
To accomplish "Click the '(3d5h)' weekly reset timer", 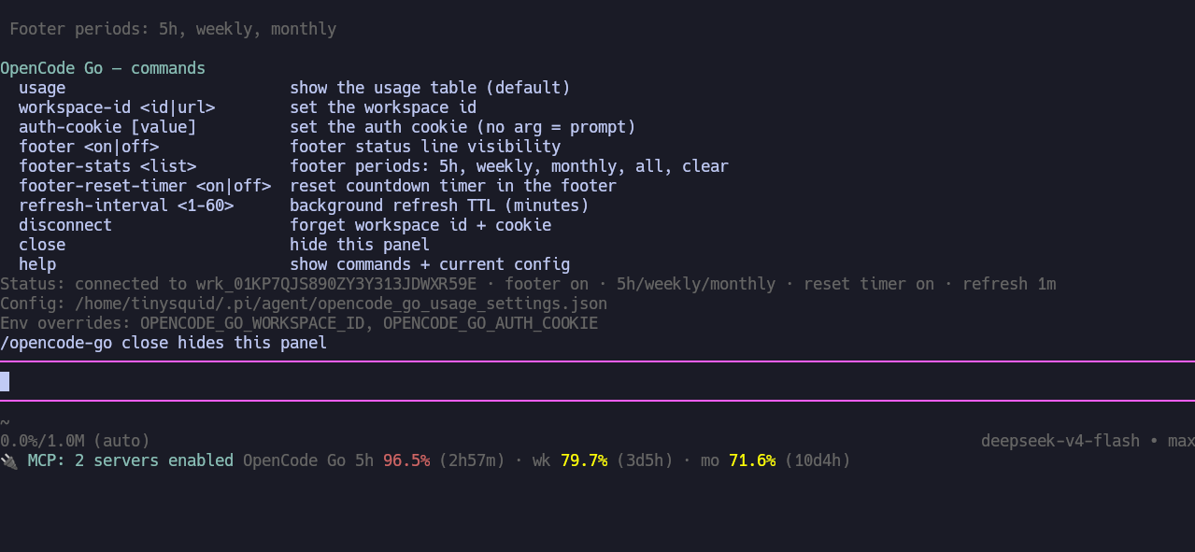I will pyautogui.click(x=645, y=460).
